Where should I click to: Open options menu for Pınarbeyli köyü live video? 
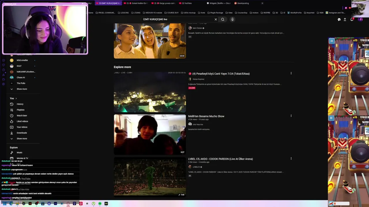[291, 73]
